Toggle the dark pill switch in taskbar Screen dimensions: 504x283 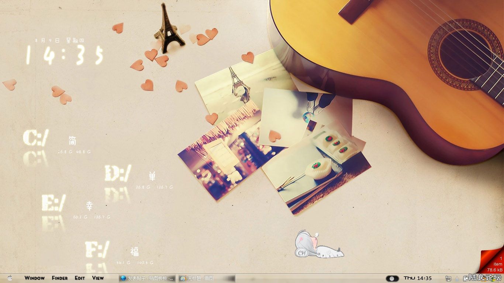392,278
